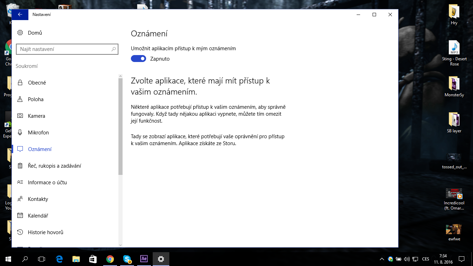Click sidebar scrollbar down arrow
The width and height of the screenshot is (473, 266).
(121, 245)
